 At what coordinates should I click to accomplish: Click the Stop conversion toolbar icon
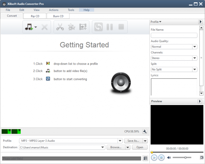(121, 27)
